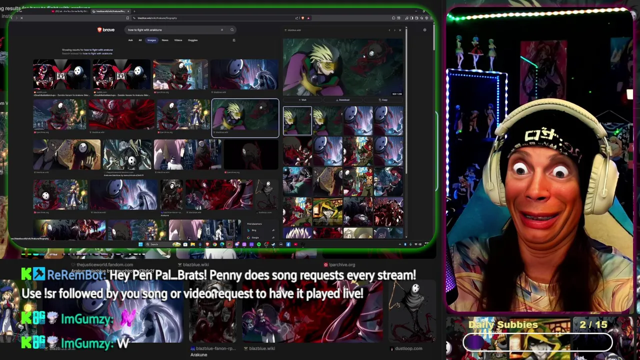The width and height of the screenshot is (640, 360).
Task: Click the Visit button under preview image
Action: (x=302, y=100)
